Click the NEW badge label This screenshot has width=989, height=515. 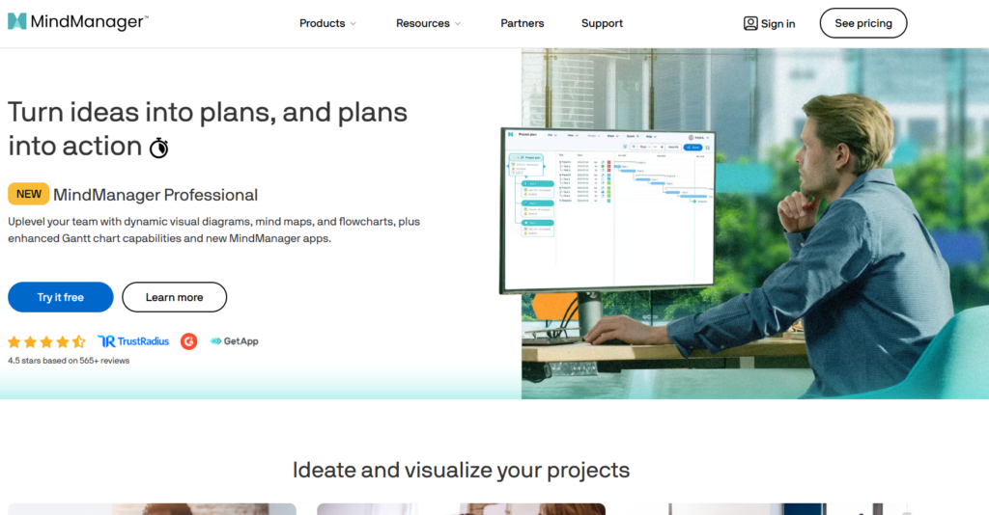28,194
